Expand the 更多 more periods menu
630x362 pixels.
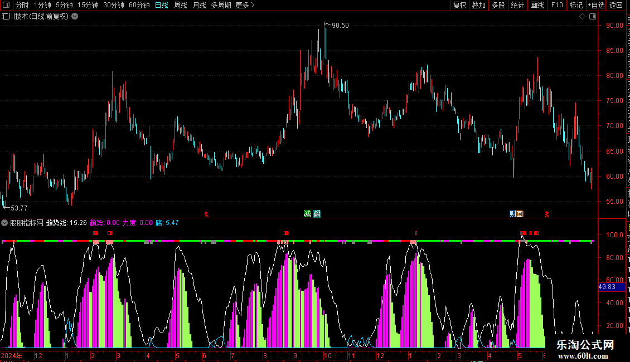tap(245, 5)
